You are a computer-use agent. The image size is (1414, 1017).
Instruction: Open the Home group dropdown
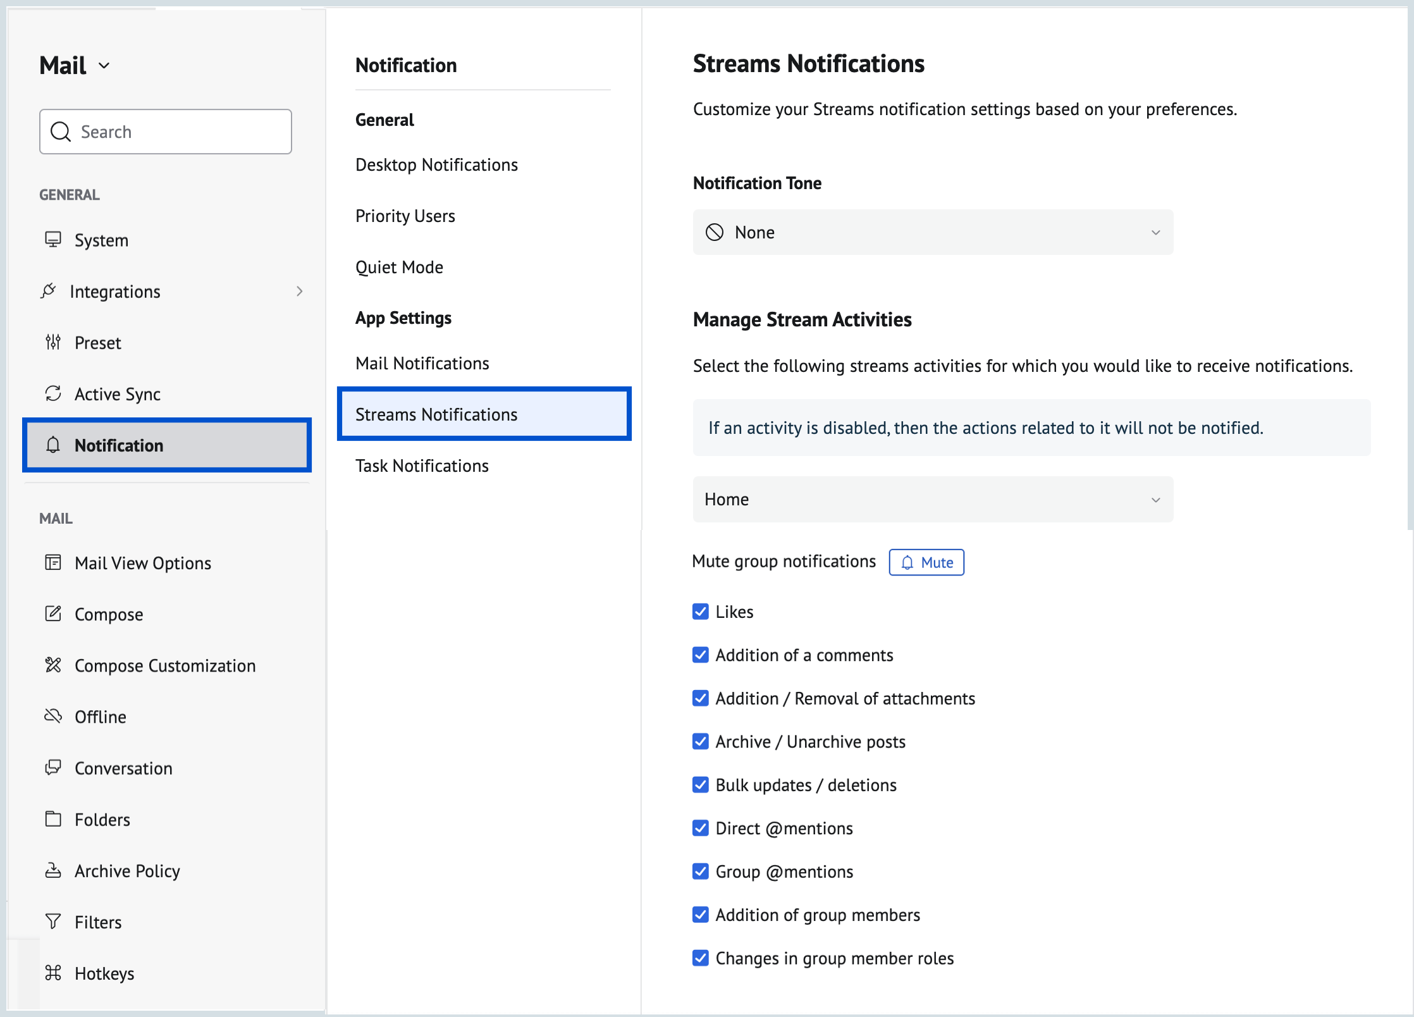coord(933,499)
